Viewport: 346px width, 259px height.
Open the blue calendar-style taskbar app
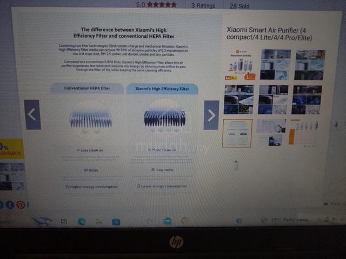pos(116,221)
